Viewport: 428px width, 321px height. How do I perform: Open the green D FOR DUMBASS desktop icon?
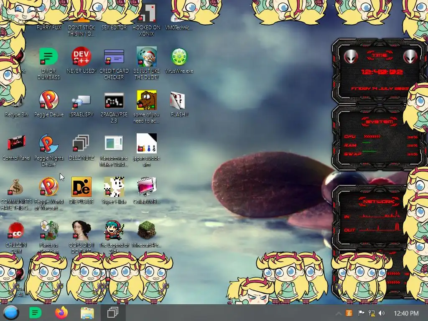[48, 56]
